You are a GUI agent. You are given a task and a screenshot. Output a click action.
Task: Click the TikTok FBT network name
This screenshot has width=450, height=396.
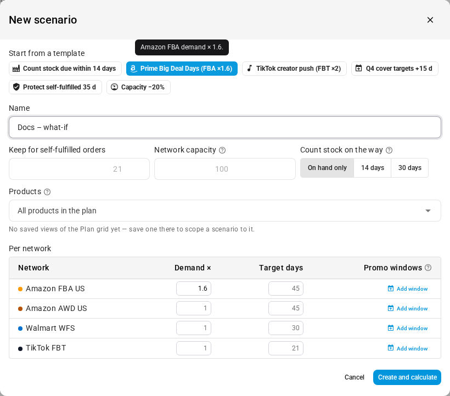46,348
